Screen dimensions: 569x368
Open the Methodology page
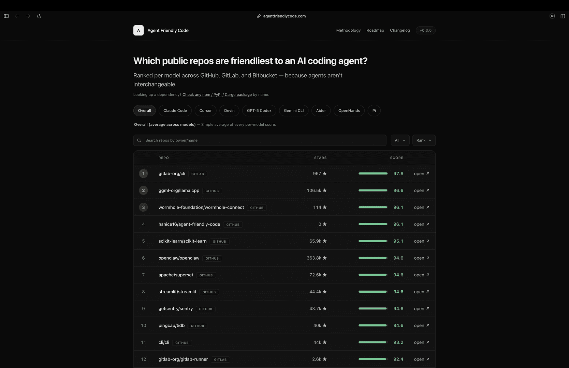pos(348,30)
